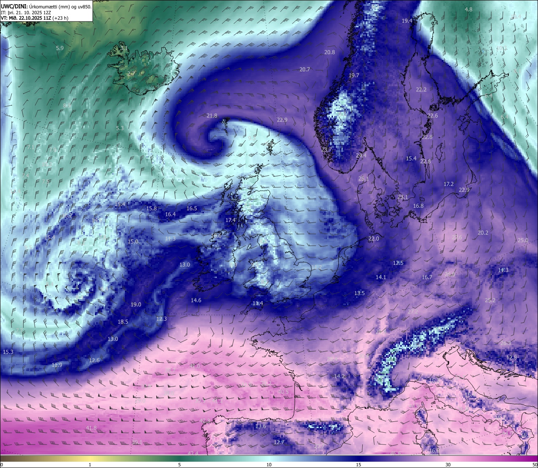538x468 pixels.
Task: Click the 30 label on the colour scale
Action: (x=448, y=465)
